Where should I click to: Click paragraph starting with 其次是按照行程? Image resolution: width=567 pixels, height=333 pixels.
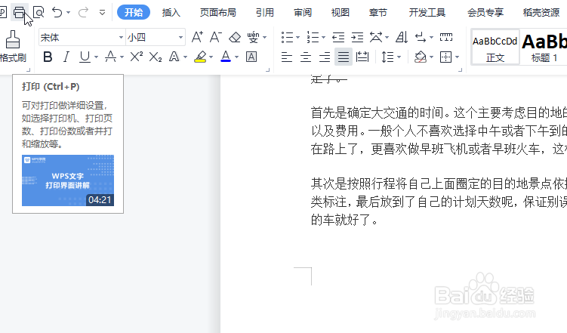[x=439, y=202]
